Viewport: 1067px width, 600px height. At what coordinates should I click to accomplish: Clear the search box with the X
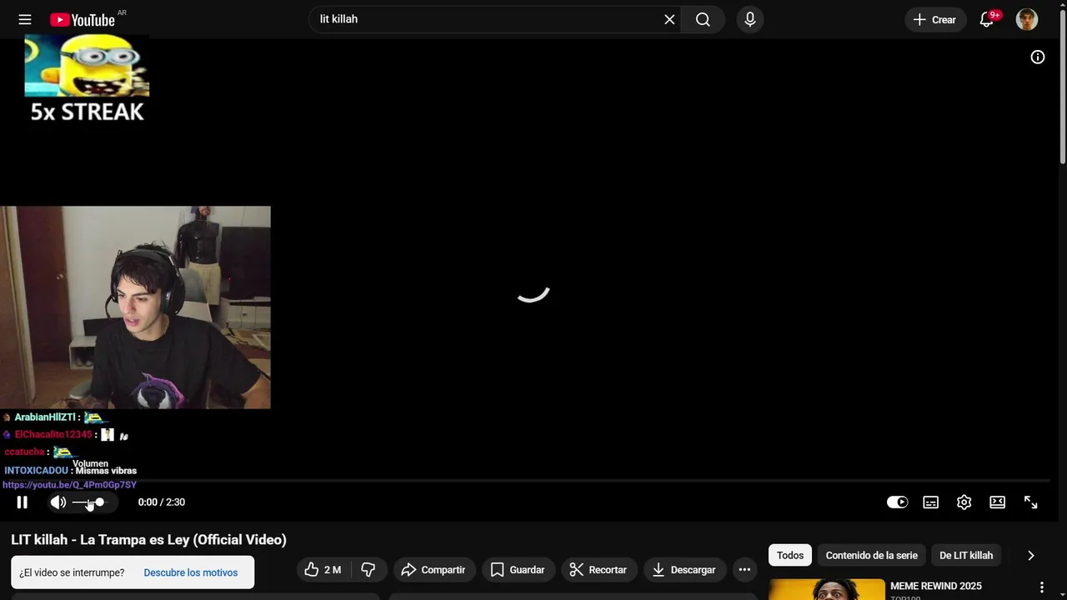click(x=669, y=19)
